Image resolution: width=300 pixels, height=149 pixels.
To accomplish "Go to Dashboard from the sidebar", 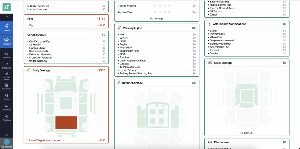I will [x=6, y=55].
